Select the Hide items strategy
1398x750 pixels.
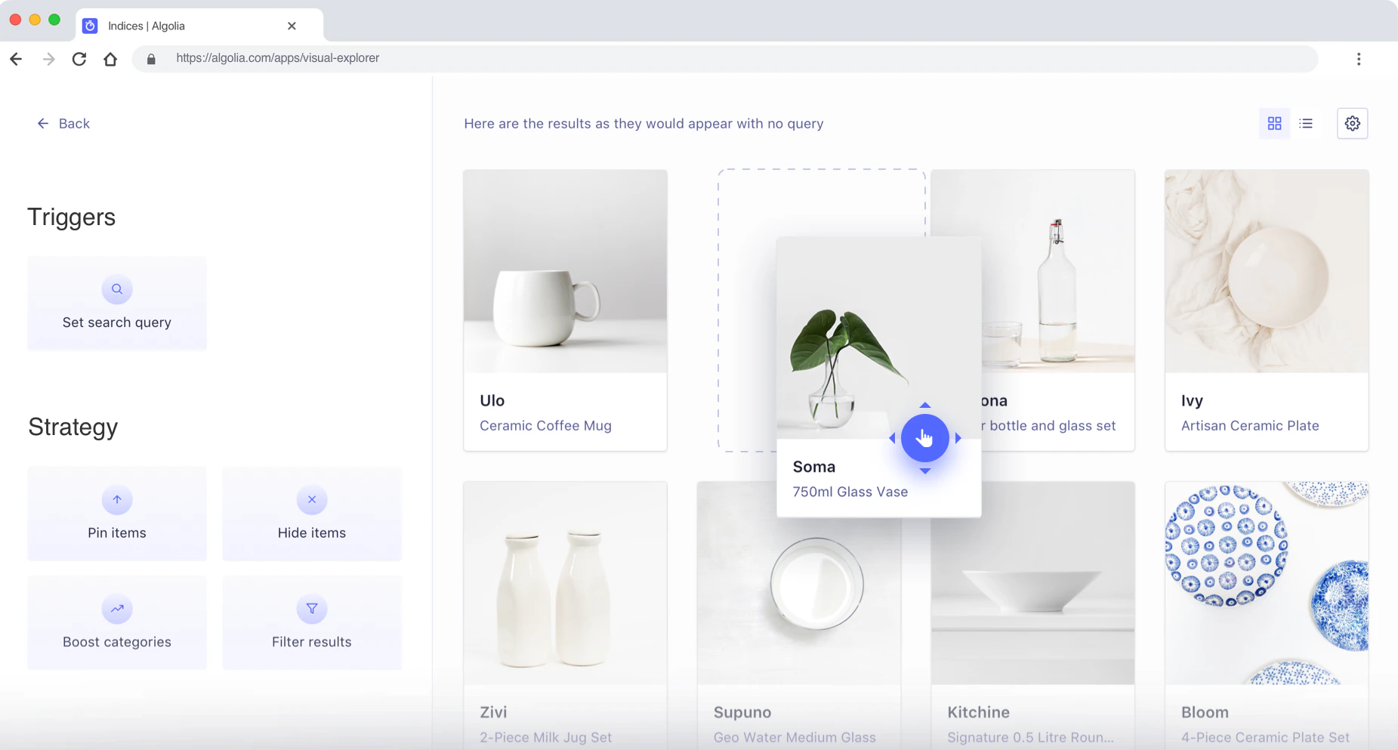(312, 514)
